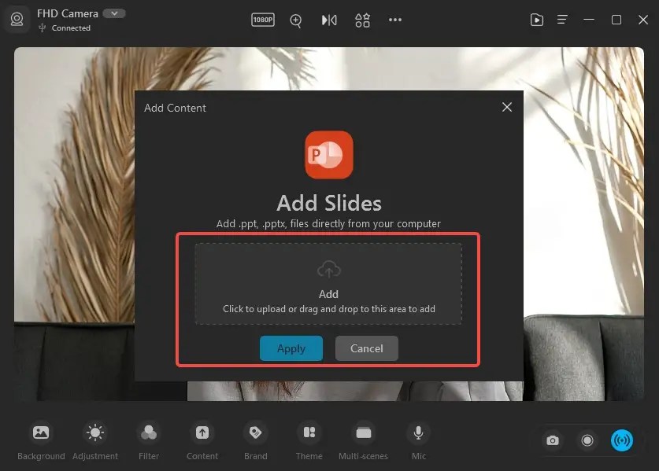Enable live streaming broadcast
Screen dimensions: 659x471
[x=622, y=440]
